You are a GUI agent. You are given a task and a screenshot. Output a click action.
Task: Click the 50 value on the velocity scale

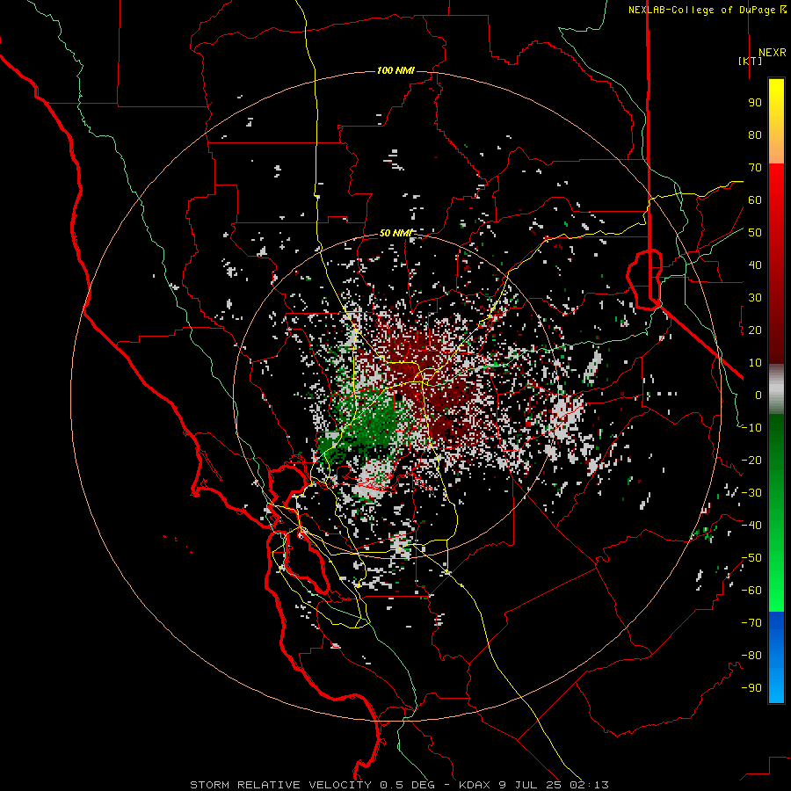point(755,233)
